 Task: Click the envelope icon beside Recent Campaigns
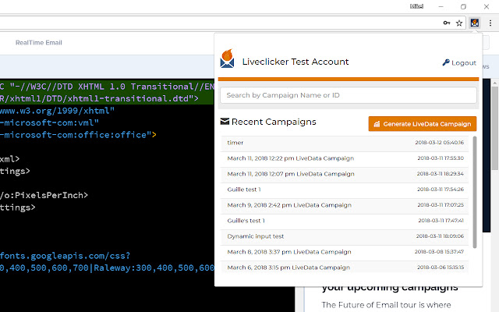coord(225,122)
